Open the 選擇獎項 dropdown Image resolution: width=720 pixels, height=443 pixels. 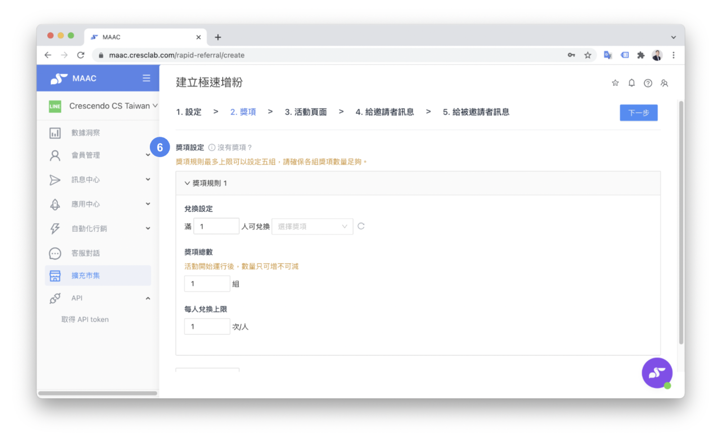coord(312,226)
